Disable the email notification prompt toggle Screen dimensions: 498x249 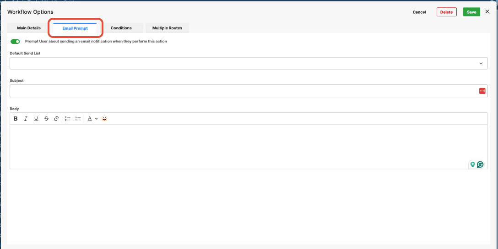15,41
